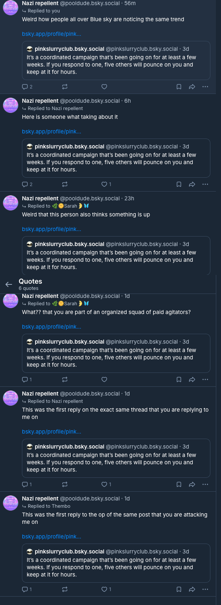This screenshot has height=605, width=221.
Task: Bookmark the 'Here is someone' post
Action: coord(179,184)
